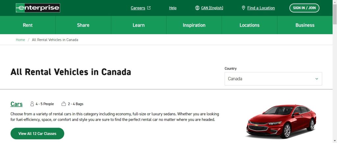
Task: Open the Inspiration menu
Action: [194, 25]
